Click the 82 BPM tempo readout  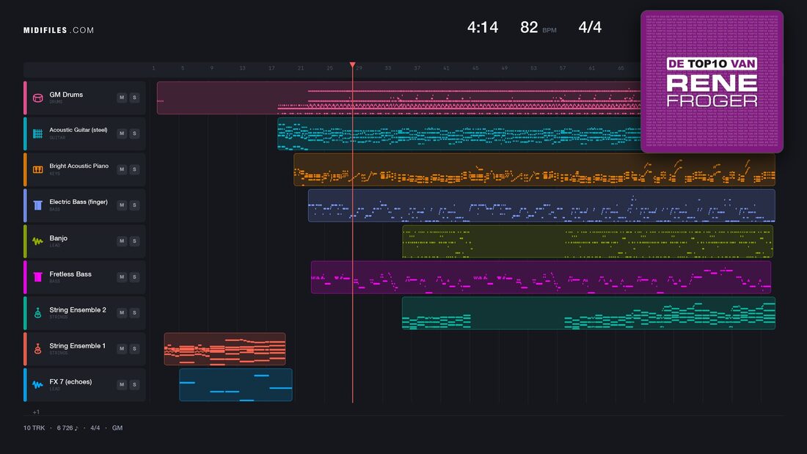pyautogui.click(x=538, y=27)
